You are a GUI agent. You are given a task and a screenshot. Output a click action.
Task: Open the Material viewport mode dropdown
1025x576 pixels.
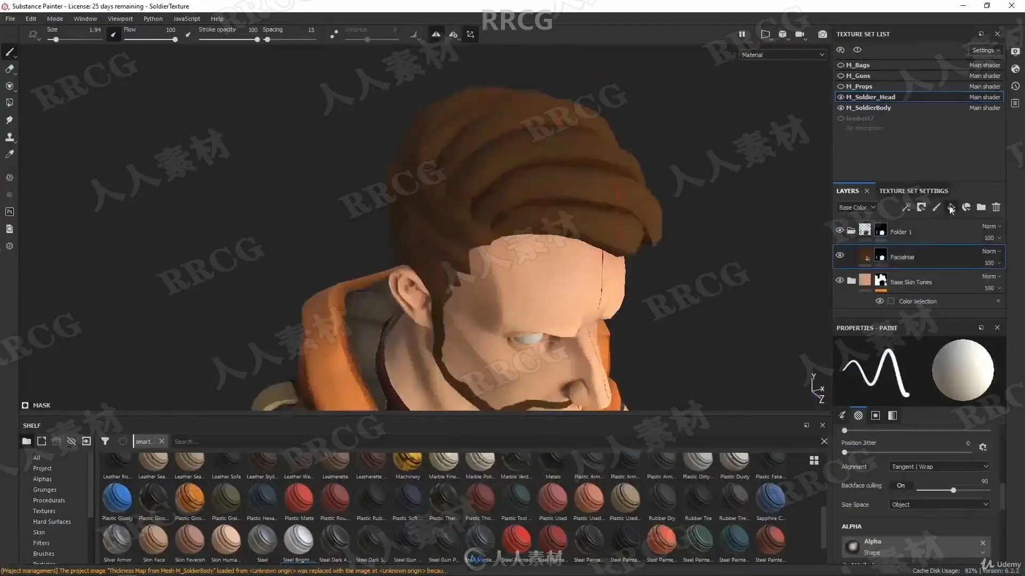click(x=783, y=55)
